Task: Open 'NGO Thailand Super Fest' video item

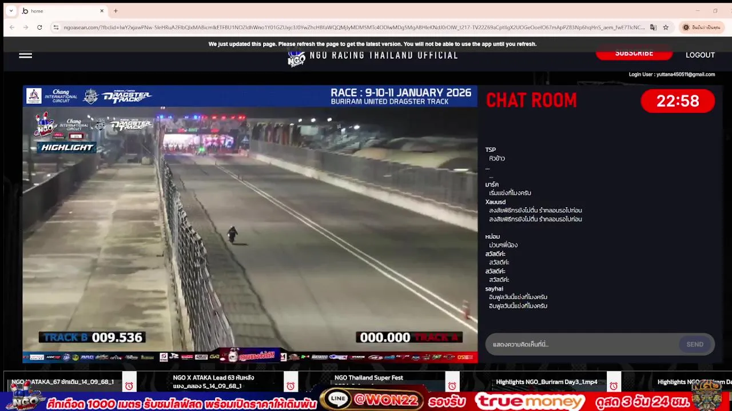Action: point(369,378)
